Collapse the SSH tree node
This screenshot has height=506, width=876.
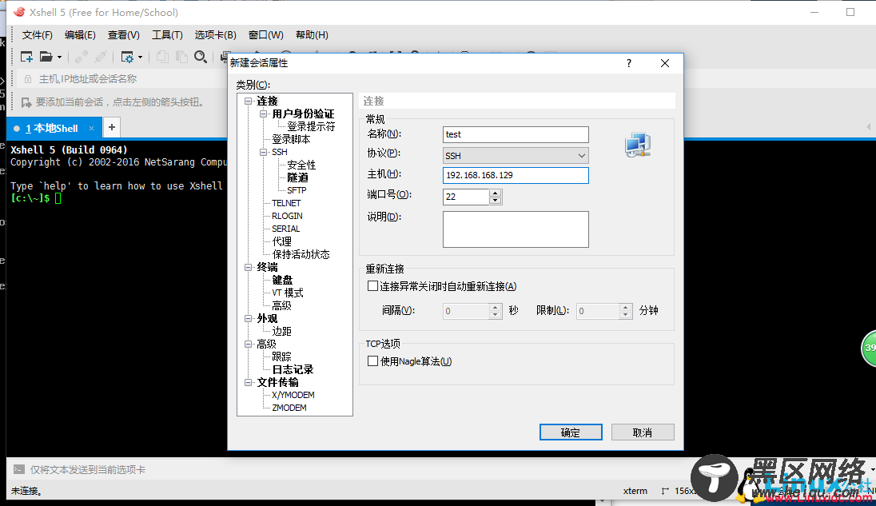(x=263, y=152)
